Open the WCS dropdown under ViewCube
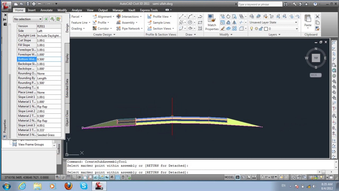This screenshot has height=191, width=339. click(315, 75)
